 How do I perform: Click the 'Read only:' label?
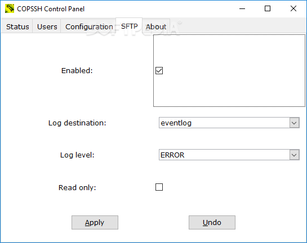[x=77, y=188]
